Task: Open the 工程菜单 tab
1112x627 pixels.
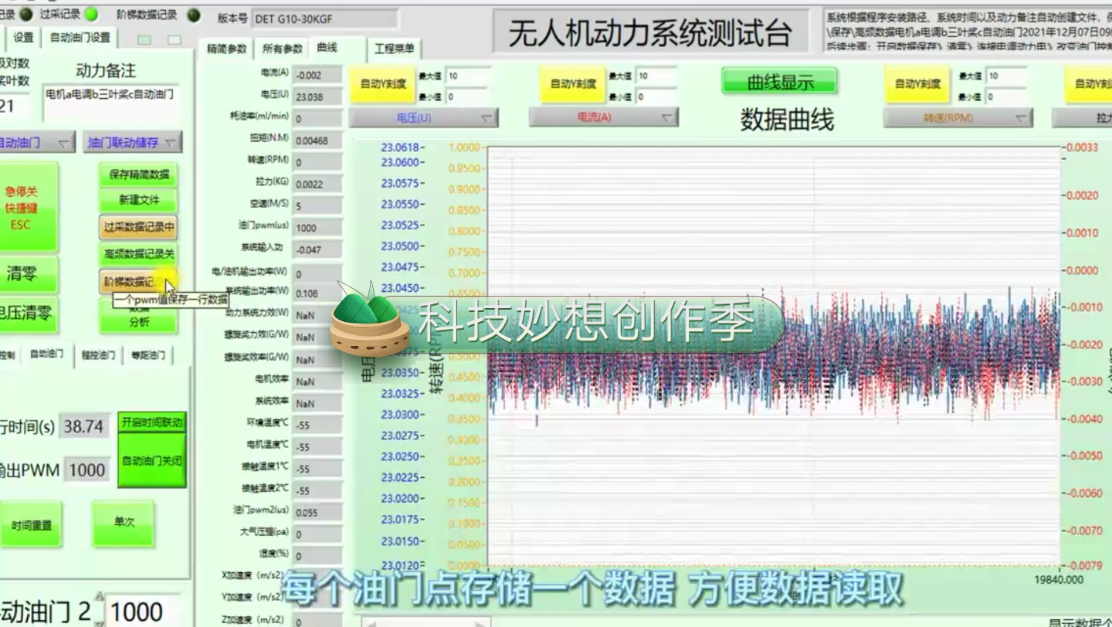Action: 395,49
